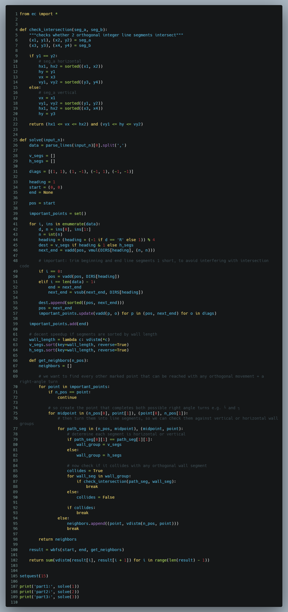Image resolution: width=288 pixels, height=612 pixels.
Task: Click the 'for i, ins in enumerate(data):' line
Action: pyautogui.click(x=65, y=224)
